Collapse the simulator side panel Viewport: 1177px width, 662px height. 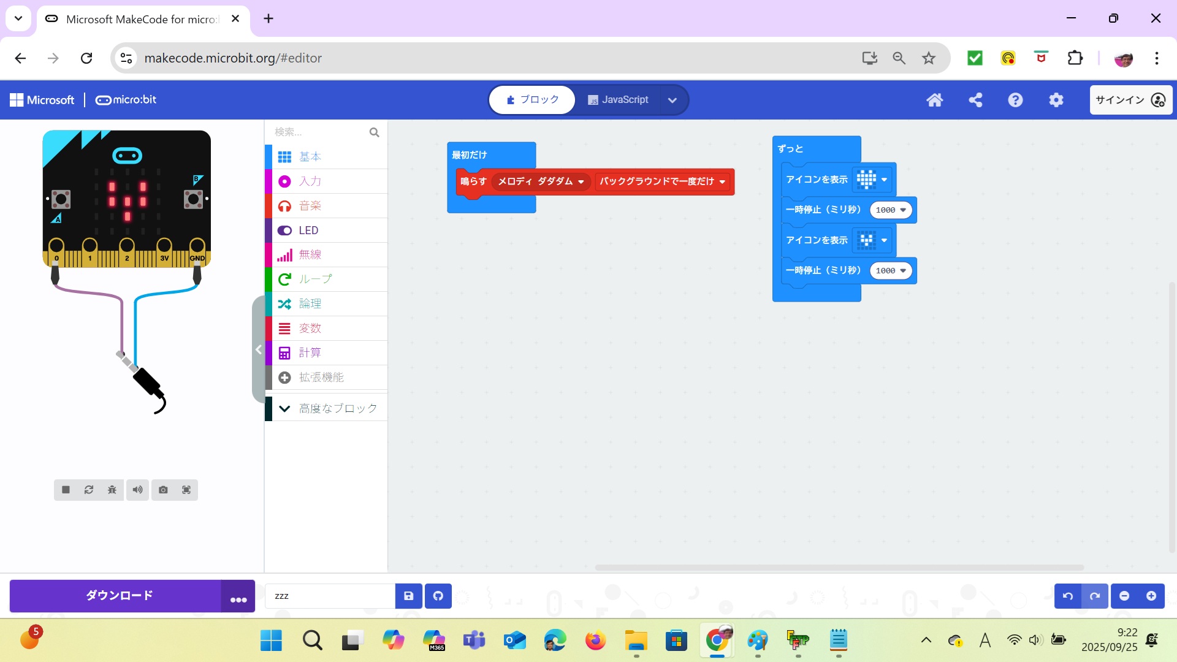(258, 349)
